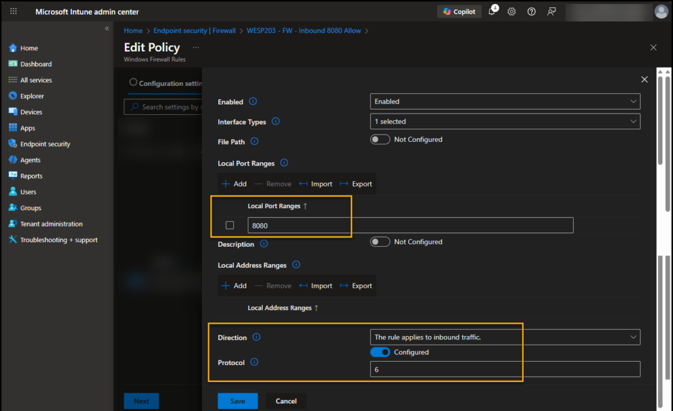Screen dimensions: 673x411
Task: Save the firewall rule changes
Action: (x=237, y=400)
